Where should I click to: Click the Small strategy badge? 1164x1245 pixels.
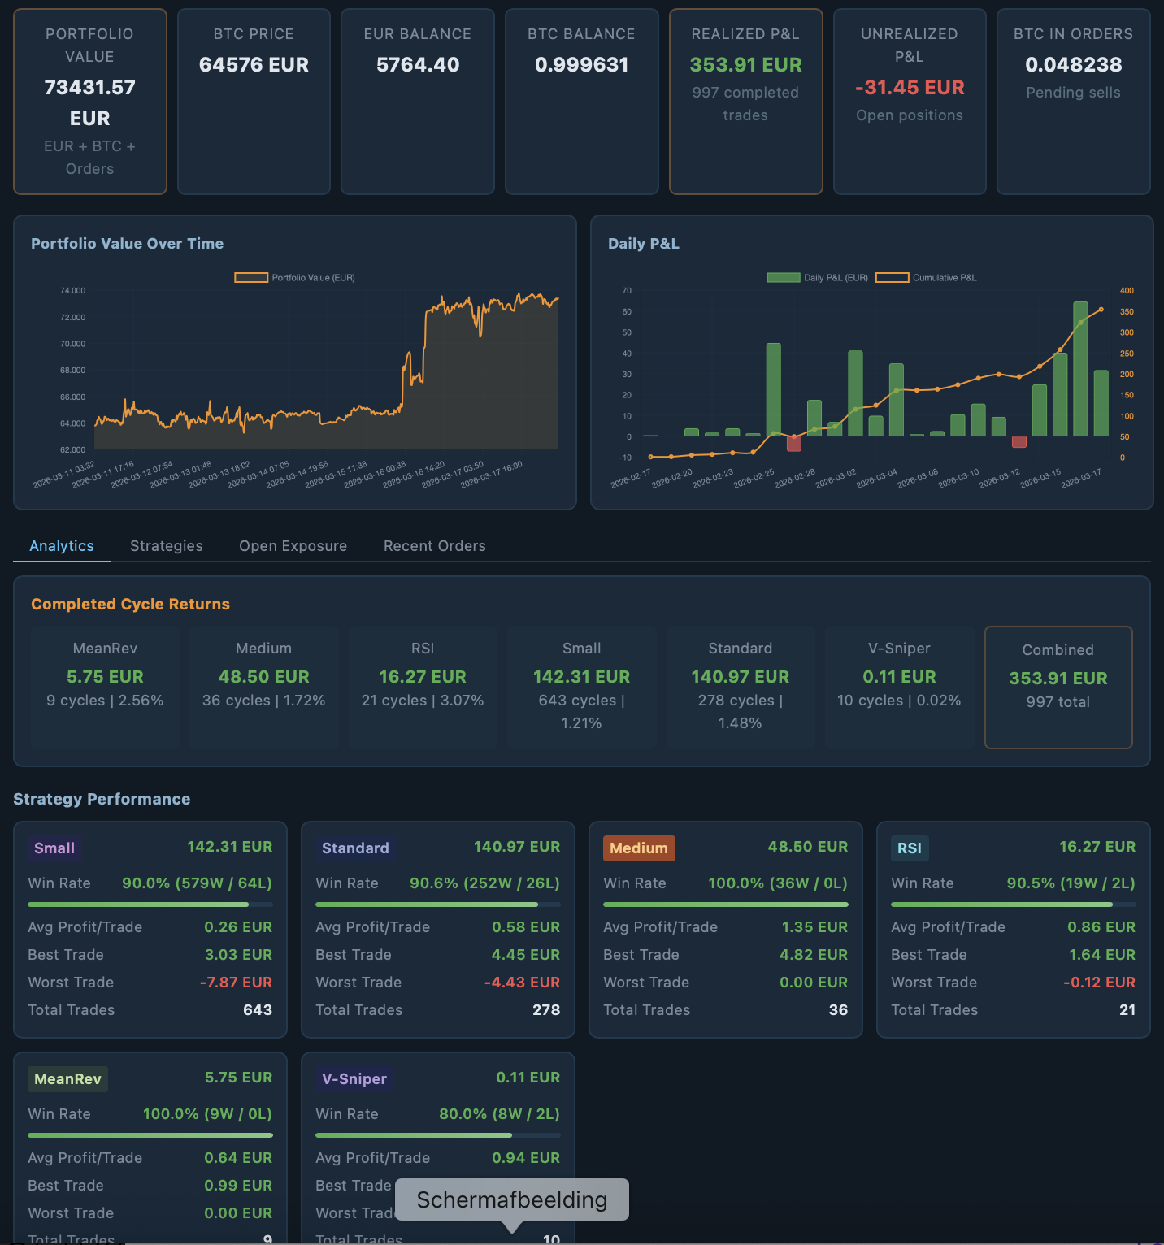coord(54,848)
